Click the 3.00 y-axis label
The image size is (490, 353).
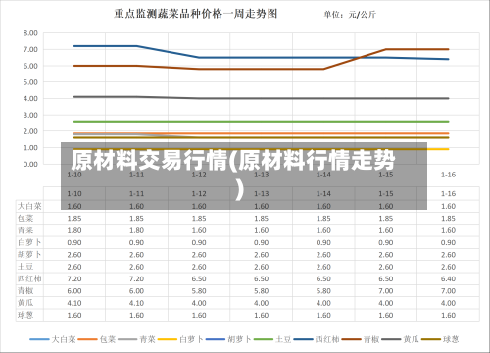click(x=30, y=115)
